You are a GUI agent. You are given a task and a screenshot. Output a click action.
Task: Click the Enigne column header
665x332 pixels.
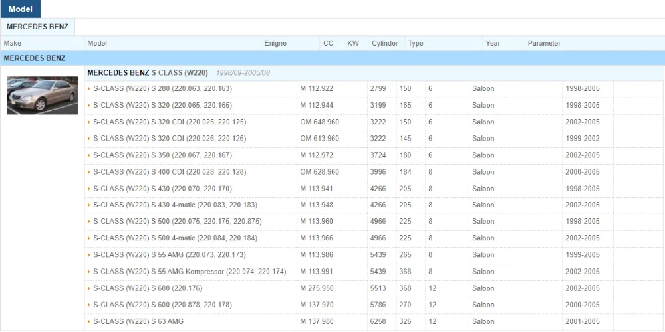pyautogui.click(x=275, y=43)
